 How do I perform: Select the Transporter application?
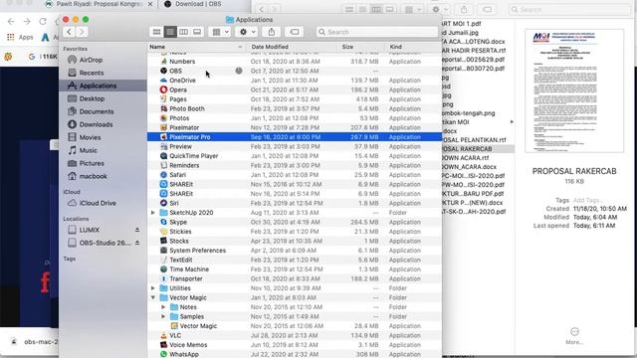295,278
